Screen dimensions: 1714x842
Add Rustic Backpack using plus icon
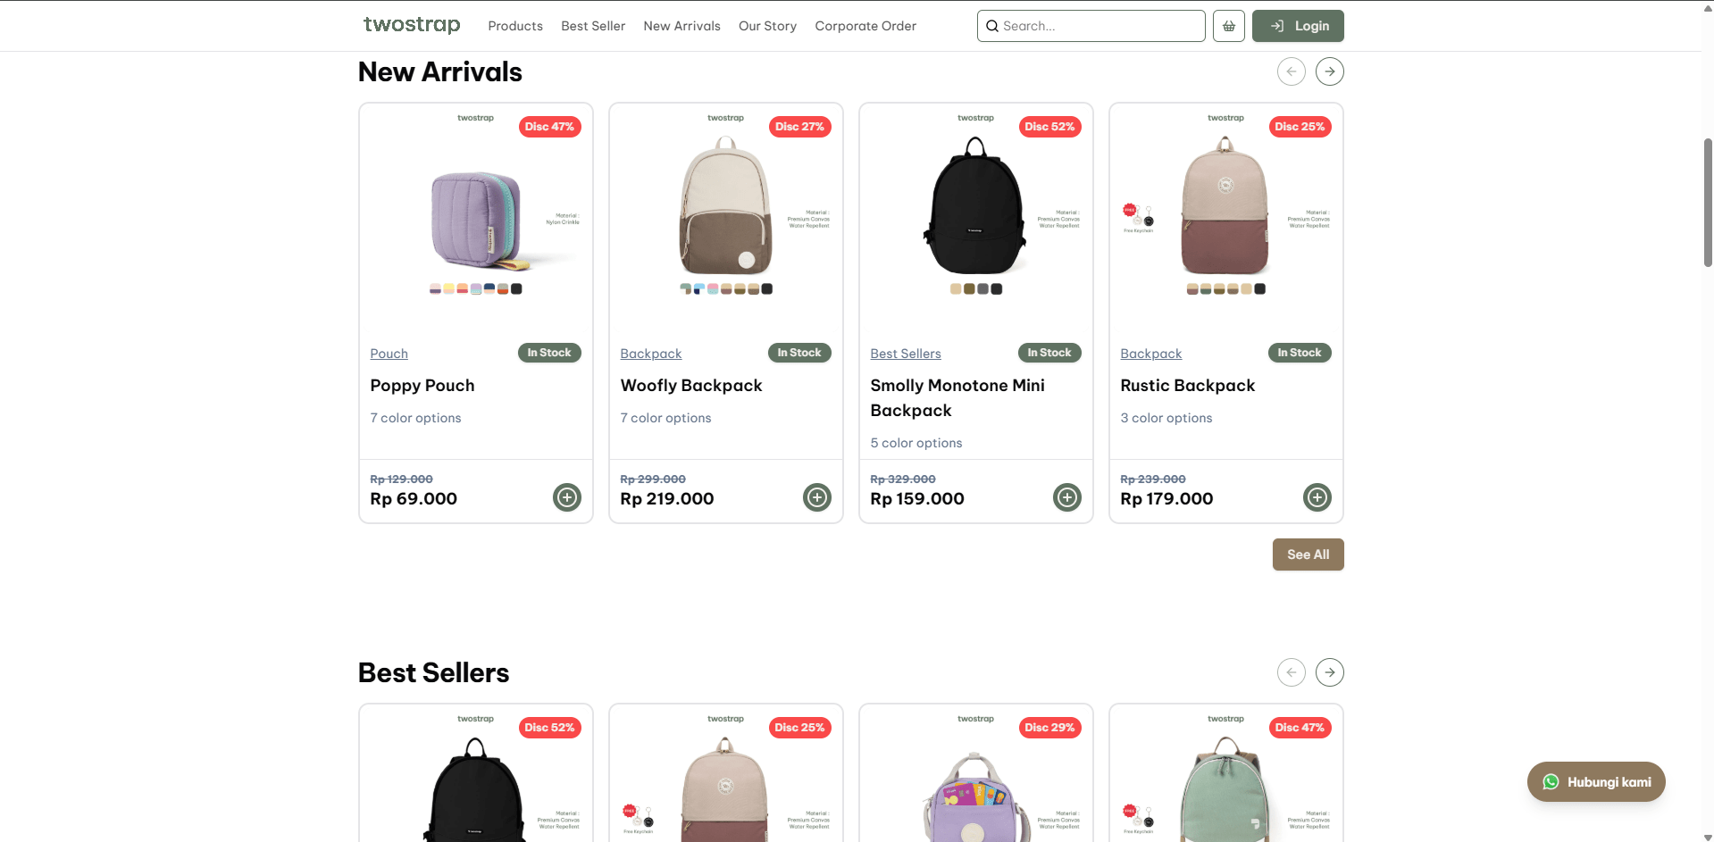point(1317,497)
